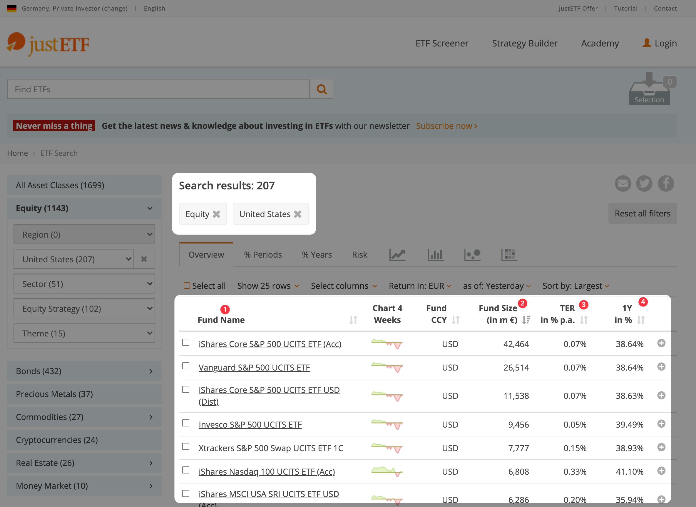The width and height of the screenshot is (696, 507).
Task: Check iShares Core S&P 500 USD (Dist) row
Action: (x=186, y=389)
